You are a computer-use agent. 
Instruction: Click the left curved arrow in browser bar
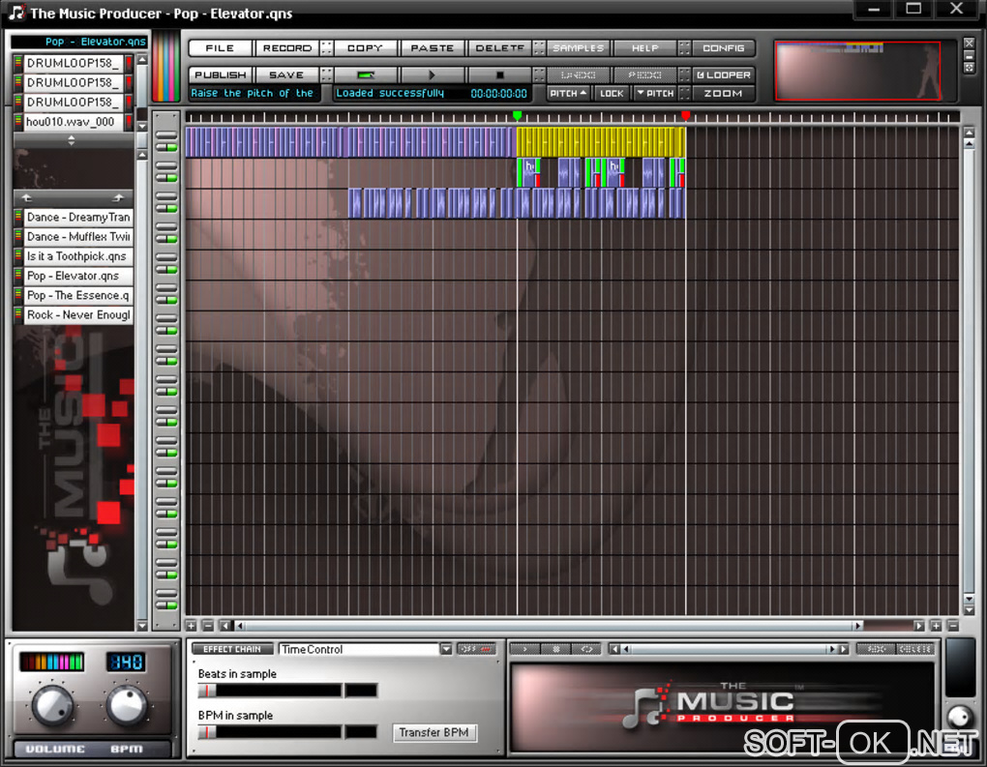pyautogui.click(x=27, y=197)
